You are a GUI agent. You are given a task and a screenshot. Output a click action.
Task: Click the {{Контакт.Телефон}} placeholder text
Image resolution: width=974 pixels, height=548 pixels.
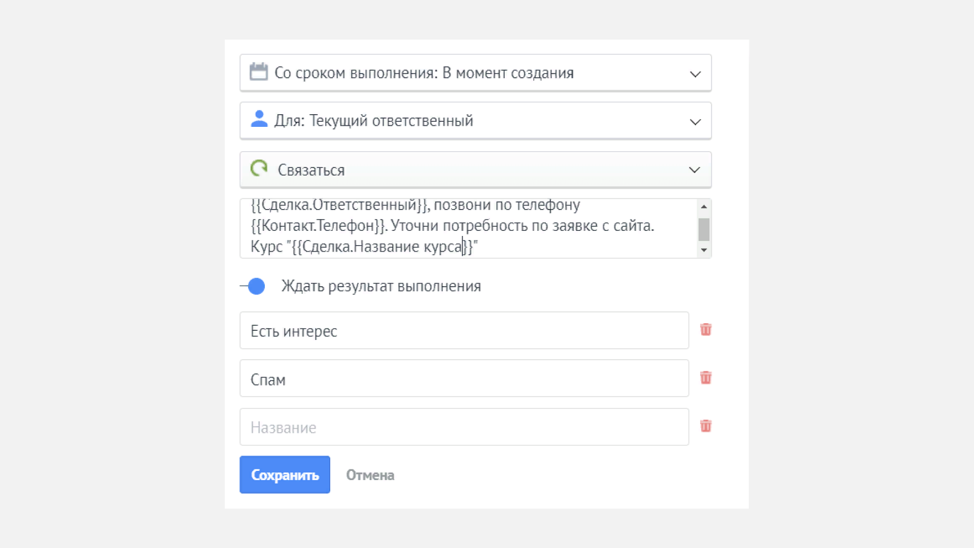[x=319, y=225]
